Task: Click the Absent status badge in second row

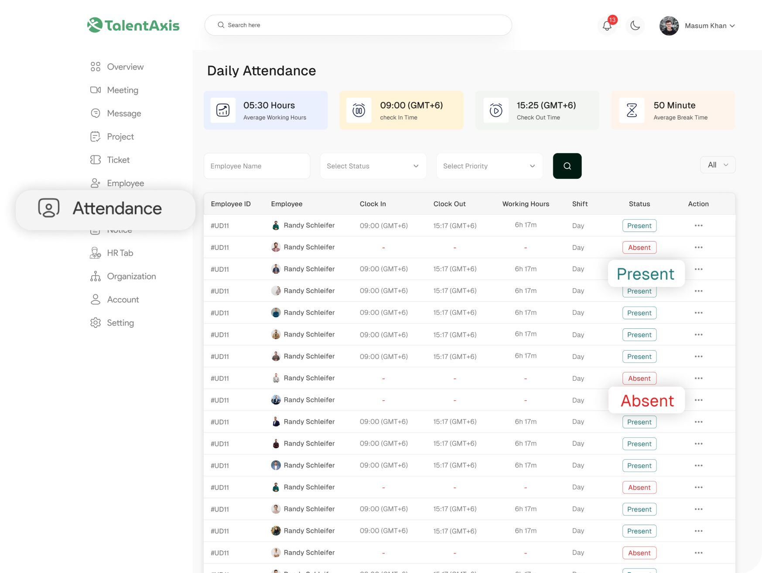Action: point(639,247)
